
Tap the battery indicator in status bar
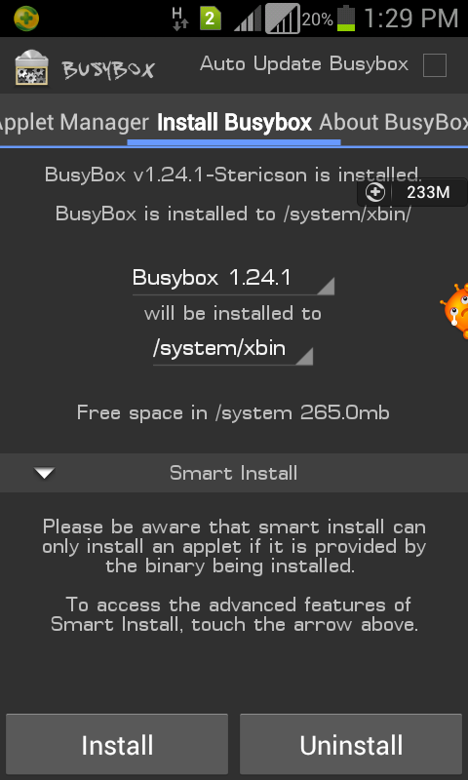tap(346, 19)
